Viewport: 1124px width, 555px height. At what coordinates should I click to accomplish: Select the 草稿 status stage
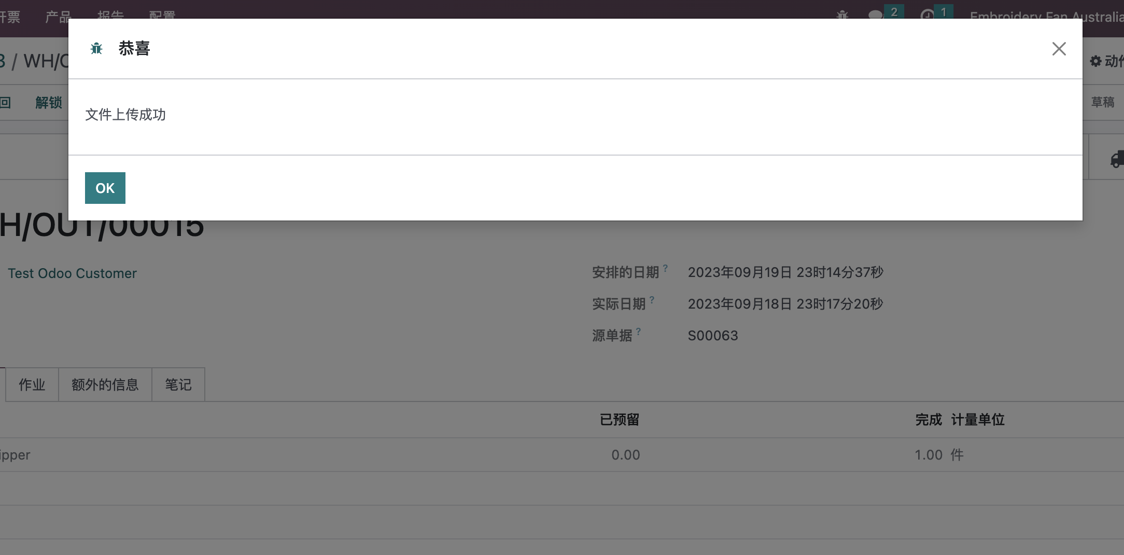(1103, 102)
